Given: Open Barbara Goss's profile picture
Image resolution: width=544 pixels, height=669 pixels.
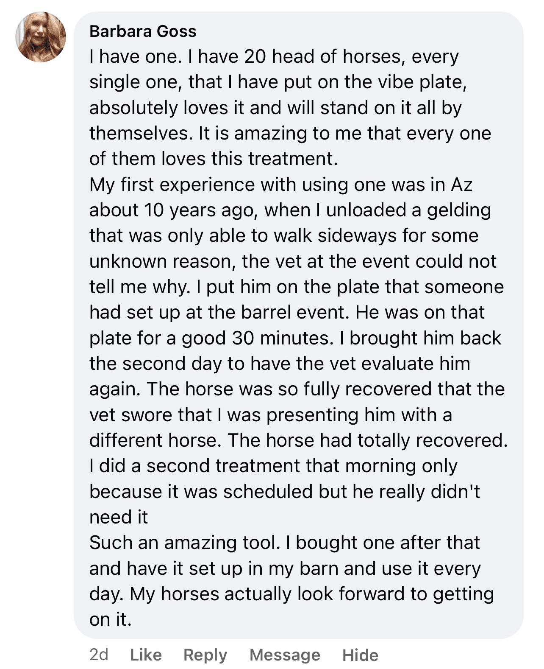Looking at the screenshot, I should 41,37.
